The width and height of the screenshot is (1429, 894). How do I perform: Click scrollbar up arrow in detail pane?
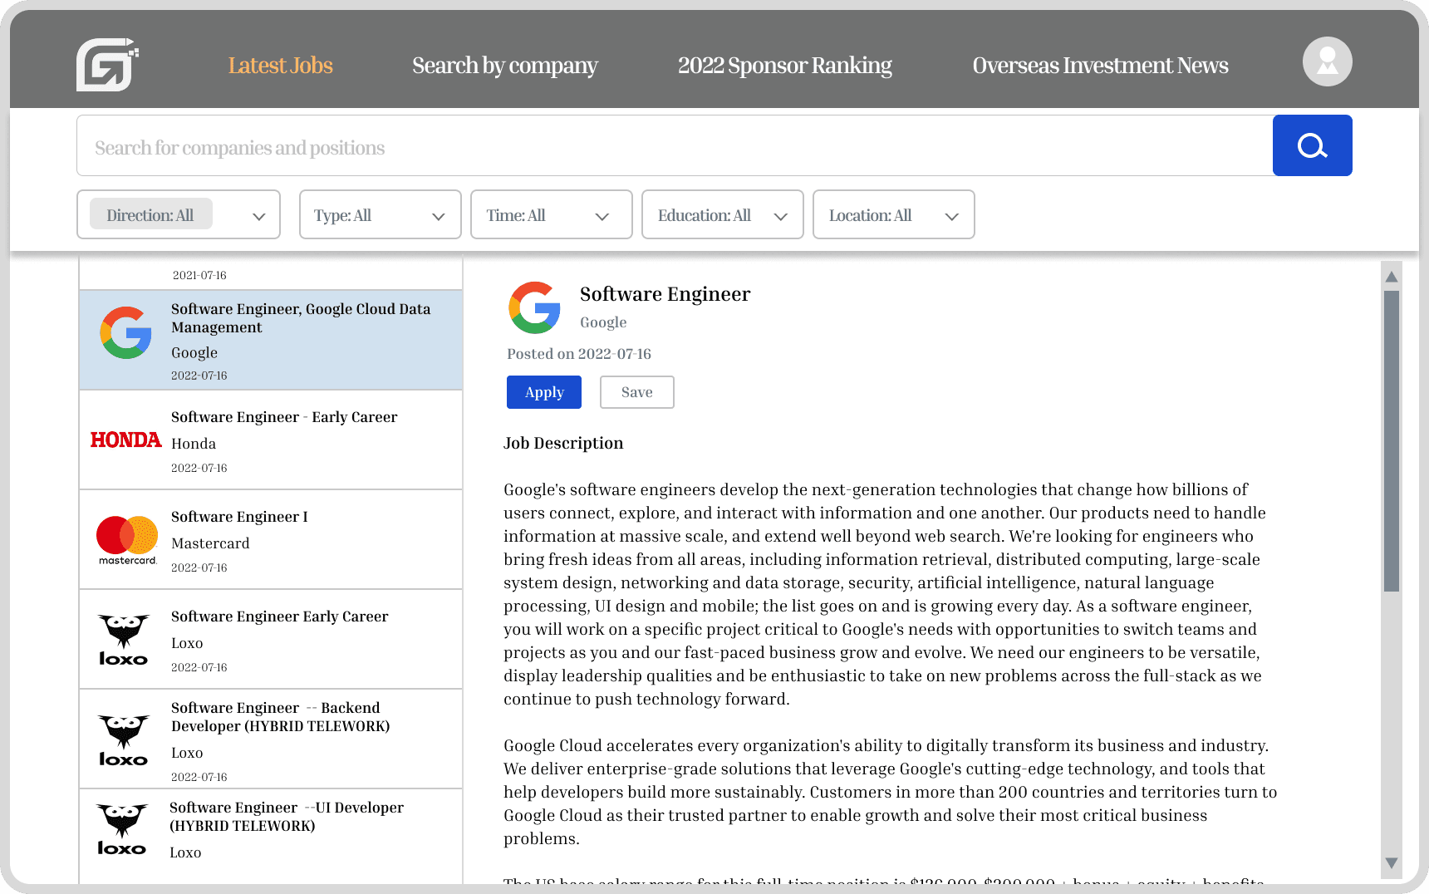tap(1392, 276)
